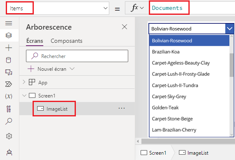
Task: Expand the fx function chevron
Action: [142, 8]
